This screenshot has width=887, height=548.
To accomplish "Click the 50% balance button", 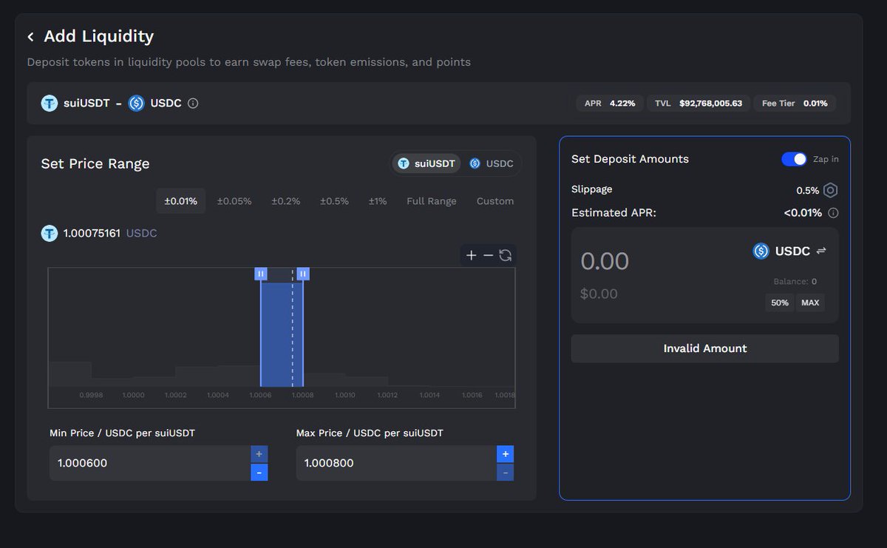I will pyautogui.click(x=780, y=302).
